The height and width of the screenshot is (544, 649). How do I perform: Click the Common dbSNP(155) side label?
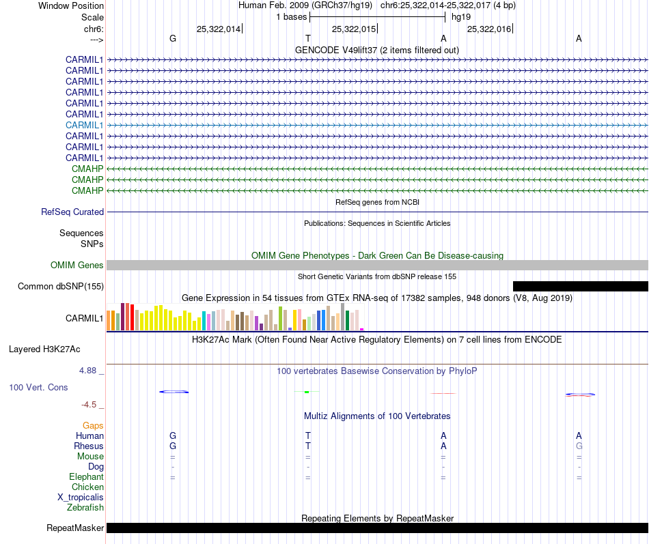point(60,286)
